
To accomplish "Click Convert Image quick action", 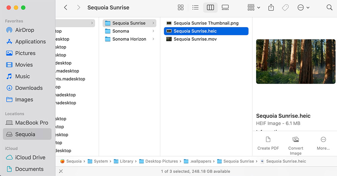I will click(296, 146).
